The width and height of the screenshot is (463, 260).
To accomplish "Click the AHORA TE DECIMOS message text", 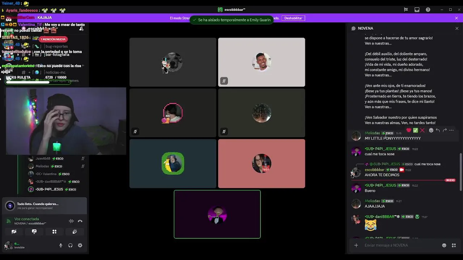I will coord(382,175).
